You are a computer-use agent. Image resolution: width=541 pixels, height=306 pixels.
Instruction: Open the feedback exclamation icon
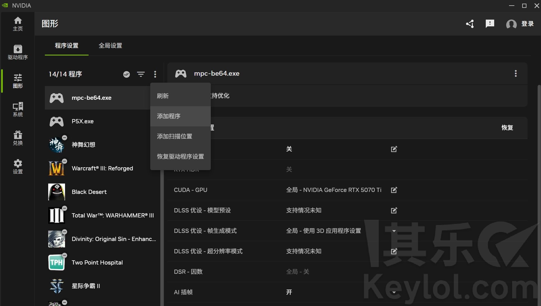[490, 24]
